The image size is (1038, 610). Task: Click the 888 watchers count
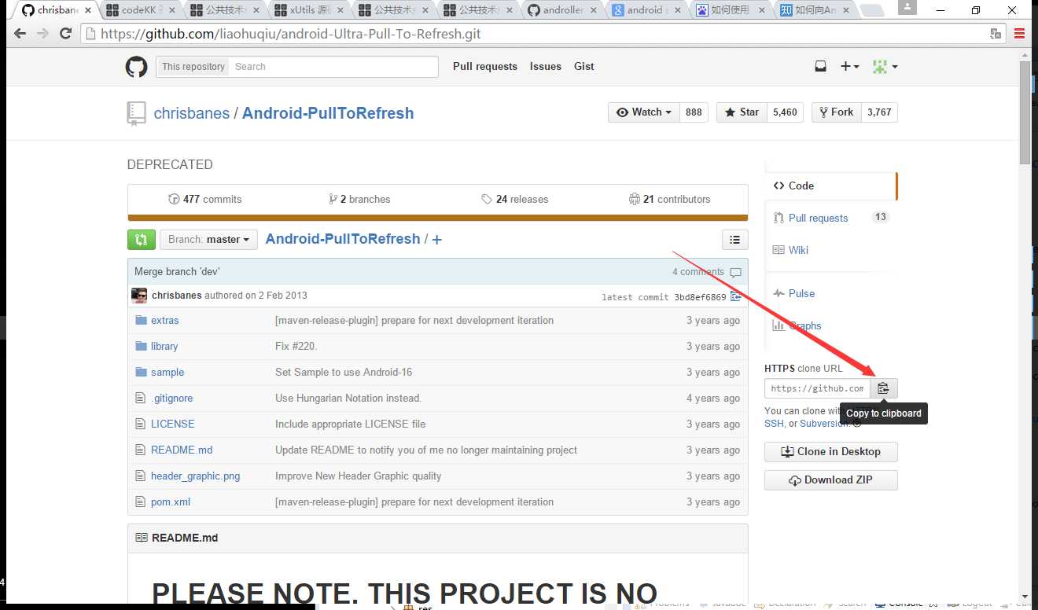coord(694,112)
